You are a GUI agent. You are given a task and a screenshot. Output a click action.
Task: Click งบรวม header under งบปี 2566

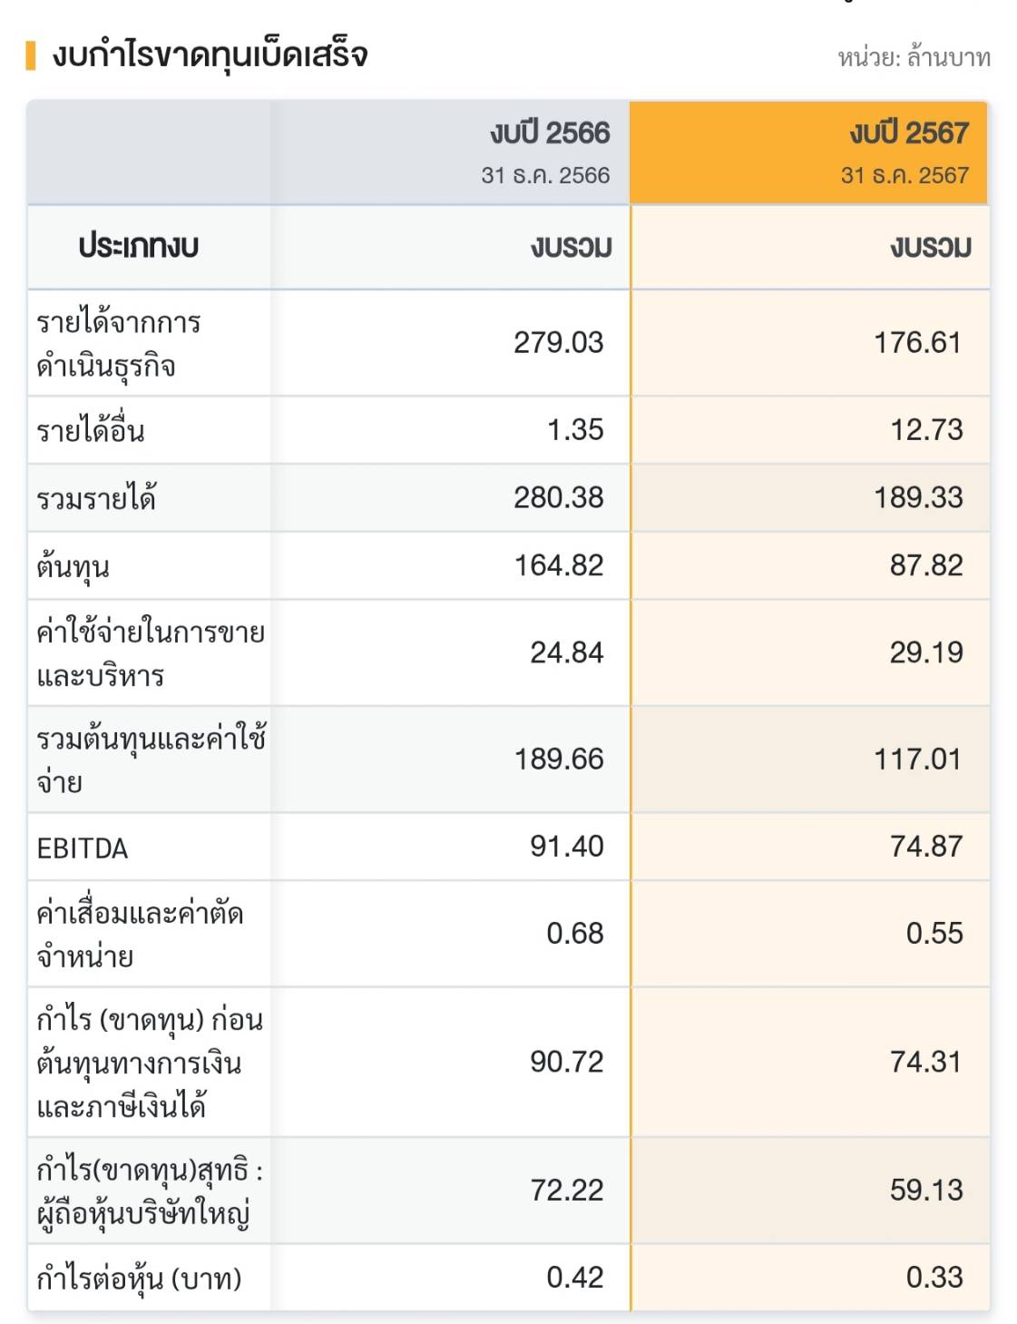point(572,247)
